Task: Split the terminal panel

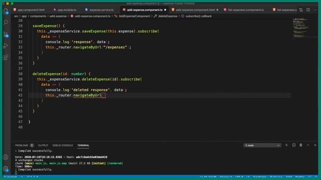Action: coord(294,145)
